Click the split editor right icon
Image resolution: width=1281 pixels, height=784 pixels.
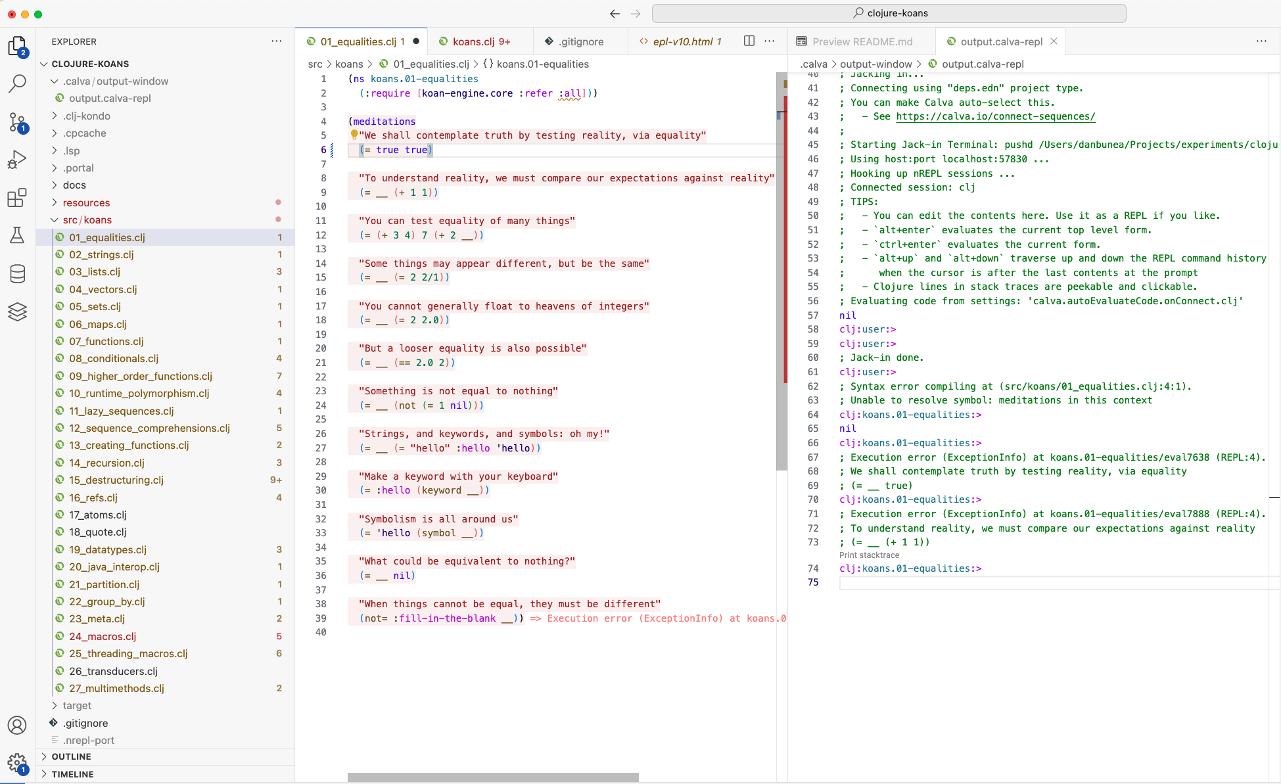[x=749, y=41]
